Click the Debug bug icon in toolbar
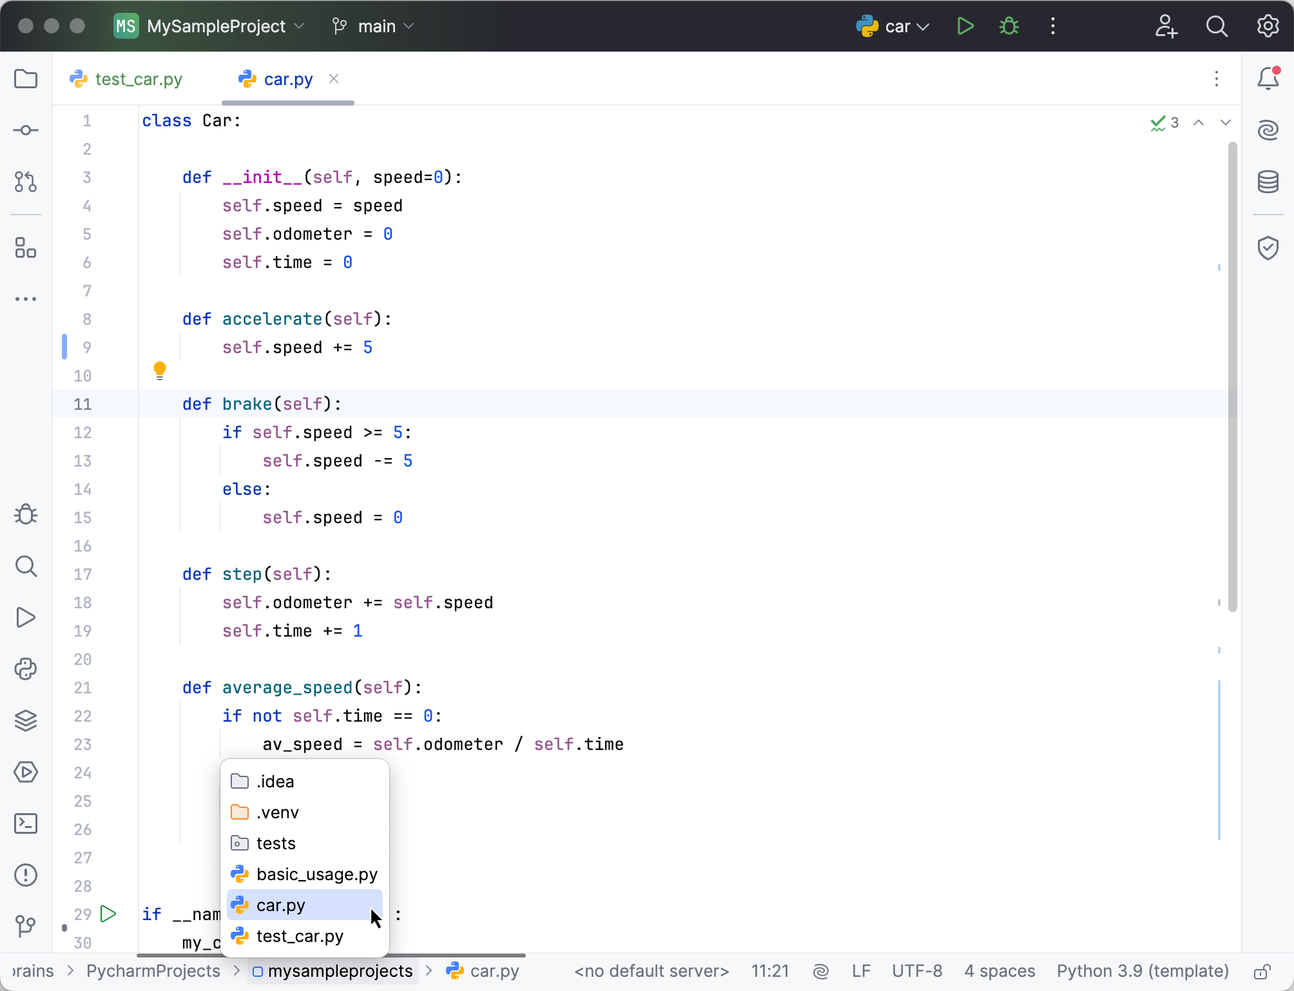Viewport: 1294px width, 991px height. (x=1009, y=26)
